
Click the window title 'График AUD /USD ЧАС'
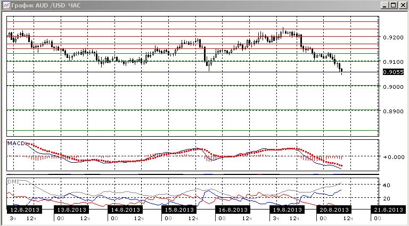coord(46,5)
